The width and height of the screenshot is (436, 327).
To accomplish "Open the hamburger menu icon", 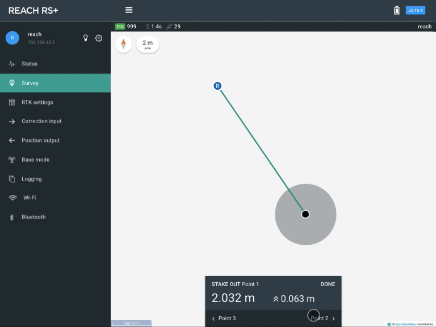I will coord(129,10).
